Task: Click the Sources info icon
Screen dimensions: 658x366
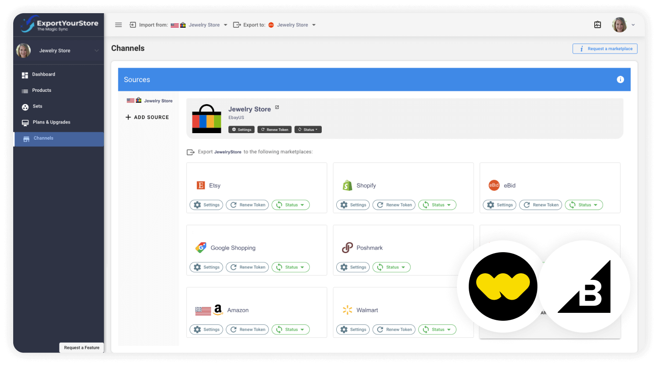Action: (x=620, y=80)
